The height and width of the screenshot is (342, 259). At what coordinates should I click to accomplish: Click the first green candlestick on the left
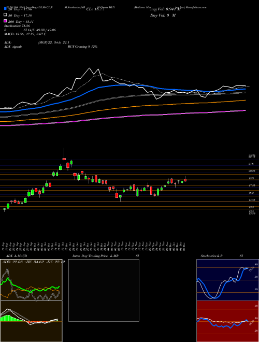4,209
